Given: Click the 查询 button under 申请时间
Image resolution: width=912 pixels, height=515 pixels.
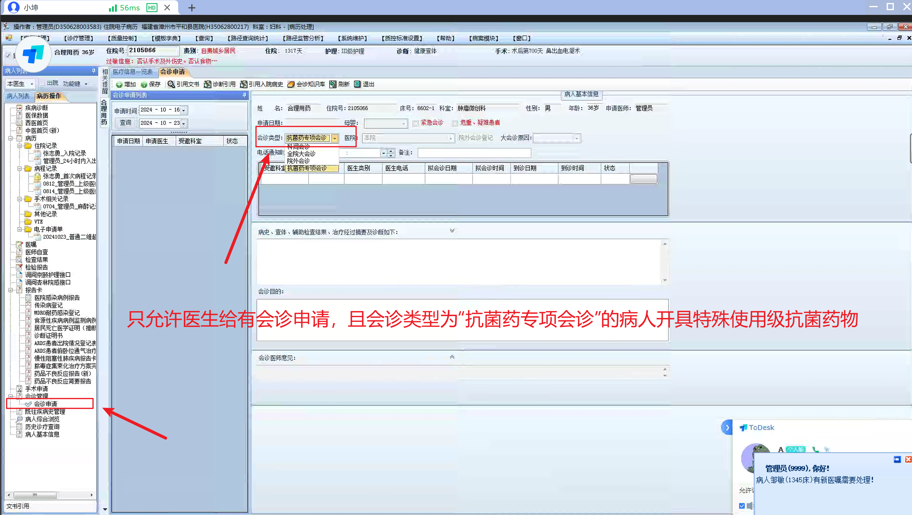Looking at the screenshot, I should (x=125, y=122).
